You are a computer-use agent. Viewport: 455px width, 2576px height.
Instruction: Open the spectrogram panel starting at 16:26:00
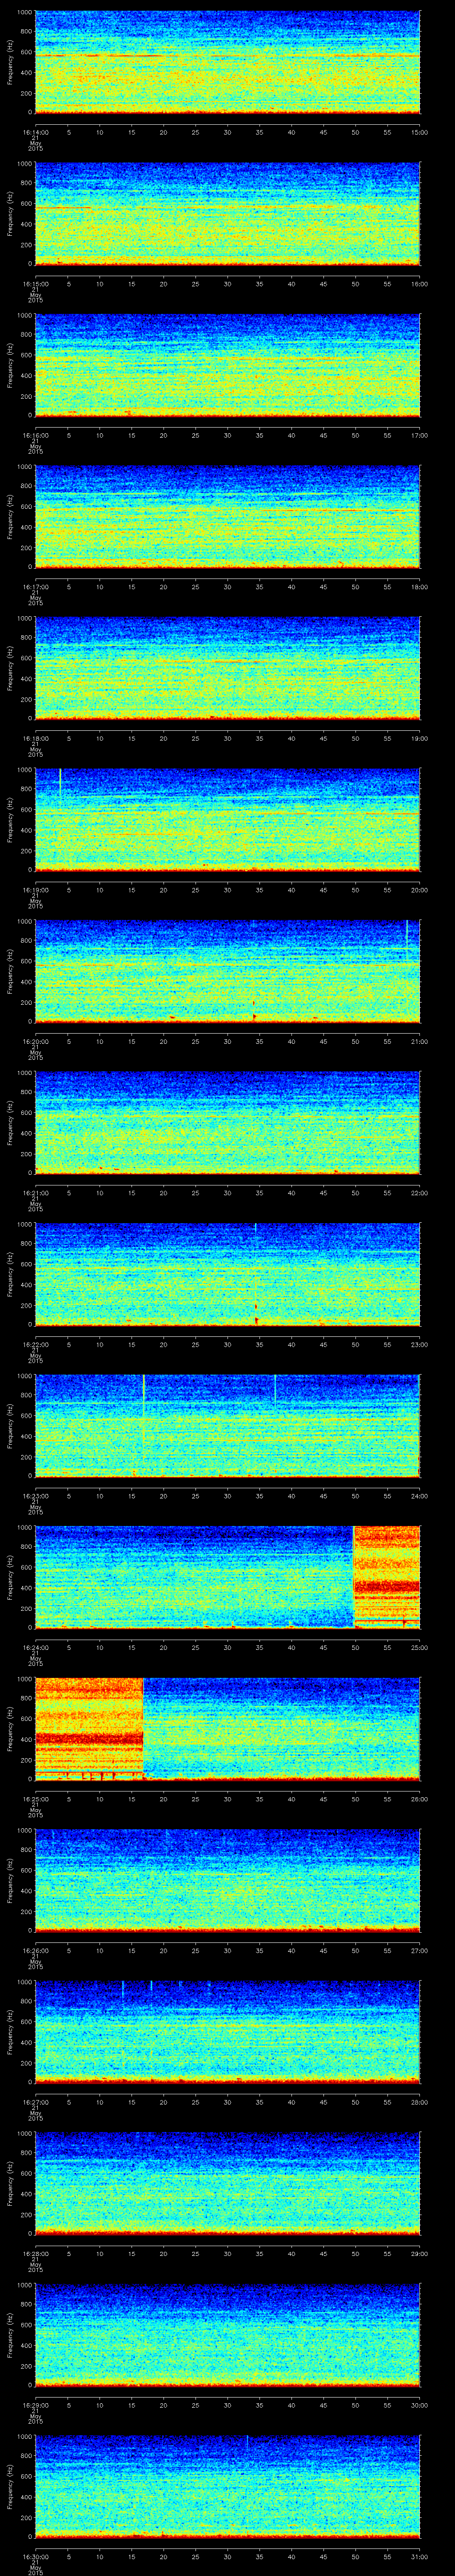point(227,1882)
